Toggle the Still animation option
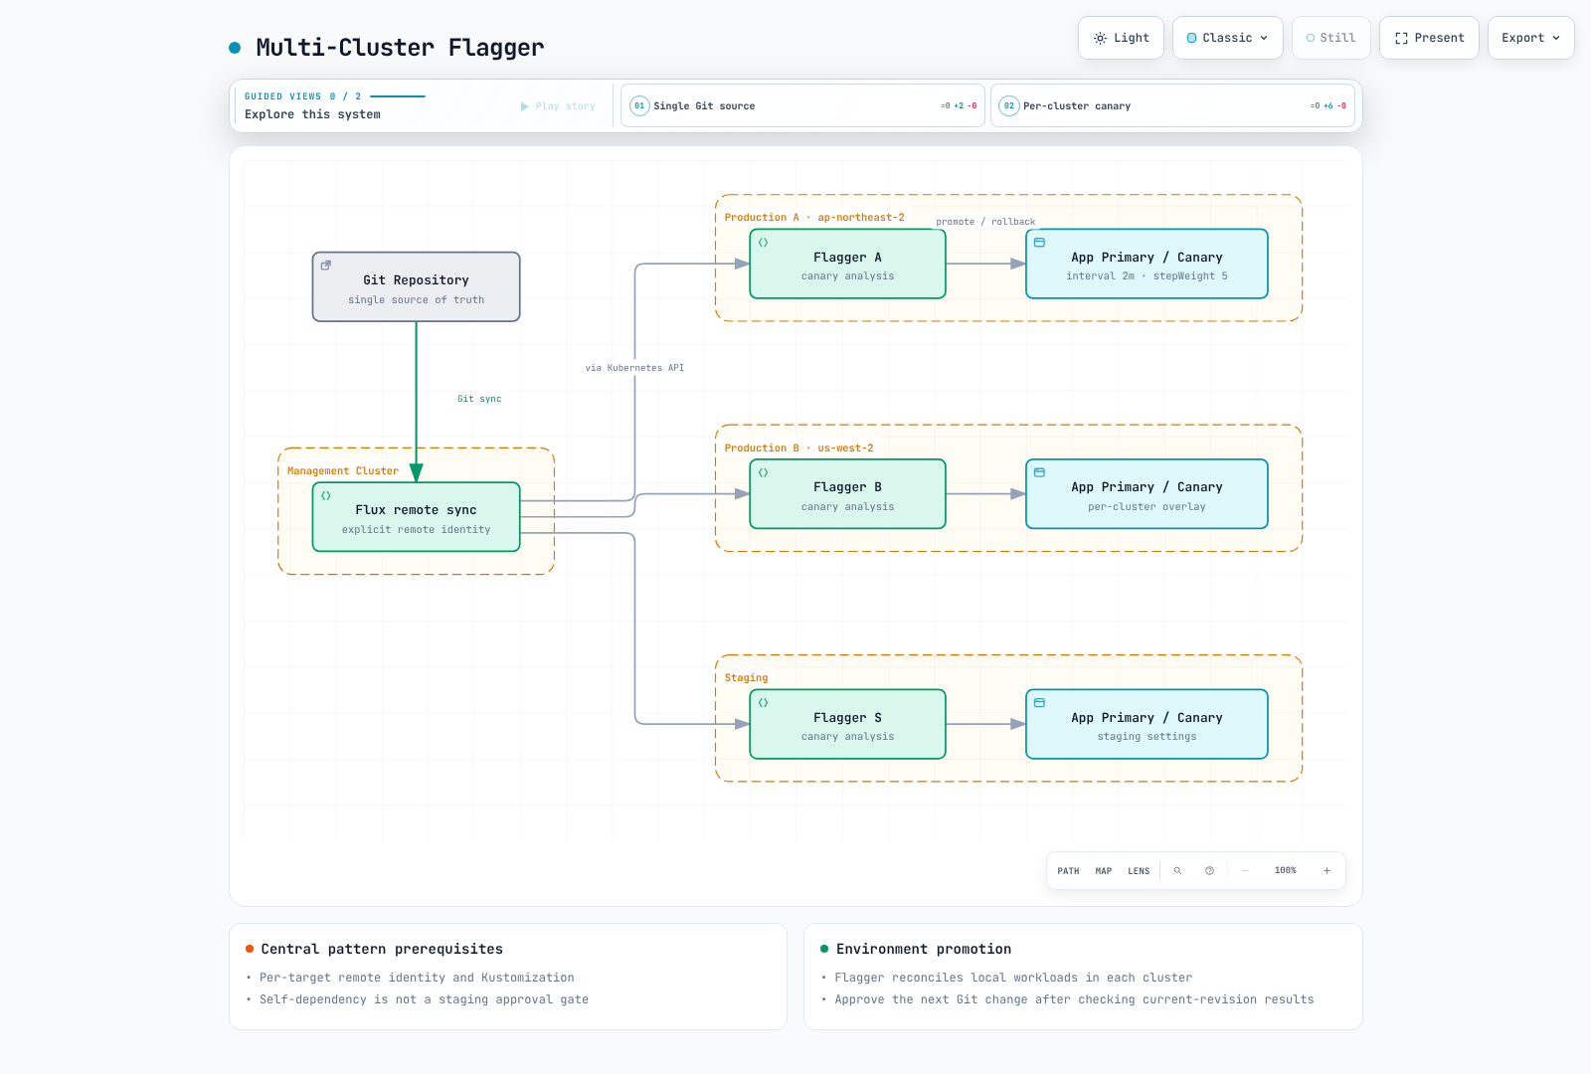The height and width of the screenshot is (1074, 1591). [1330, 38]
